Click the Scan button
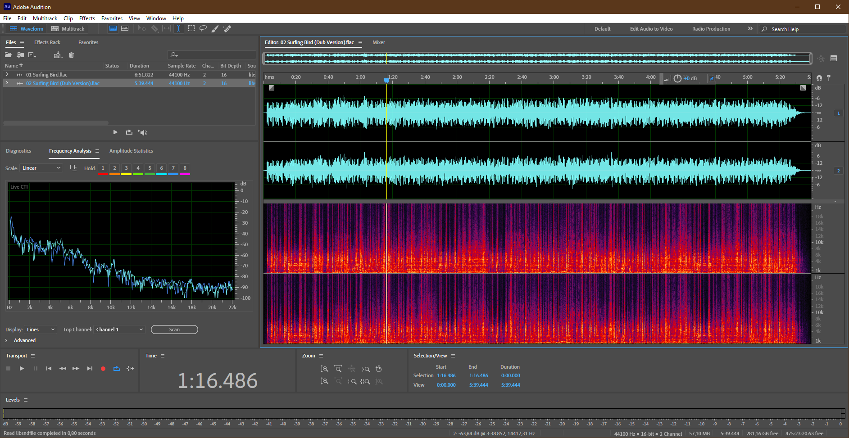The image size is (849, 438). tap(174, 330)
